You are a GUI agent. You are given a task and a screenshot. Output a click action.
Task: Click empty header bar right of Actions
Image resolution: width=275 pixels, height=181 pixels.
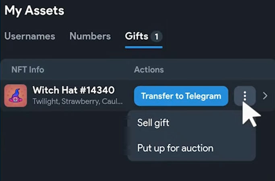[x=219, y=70]
